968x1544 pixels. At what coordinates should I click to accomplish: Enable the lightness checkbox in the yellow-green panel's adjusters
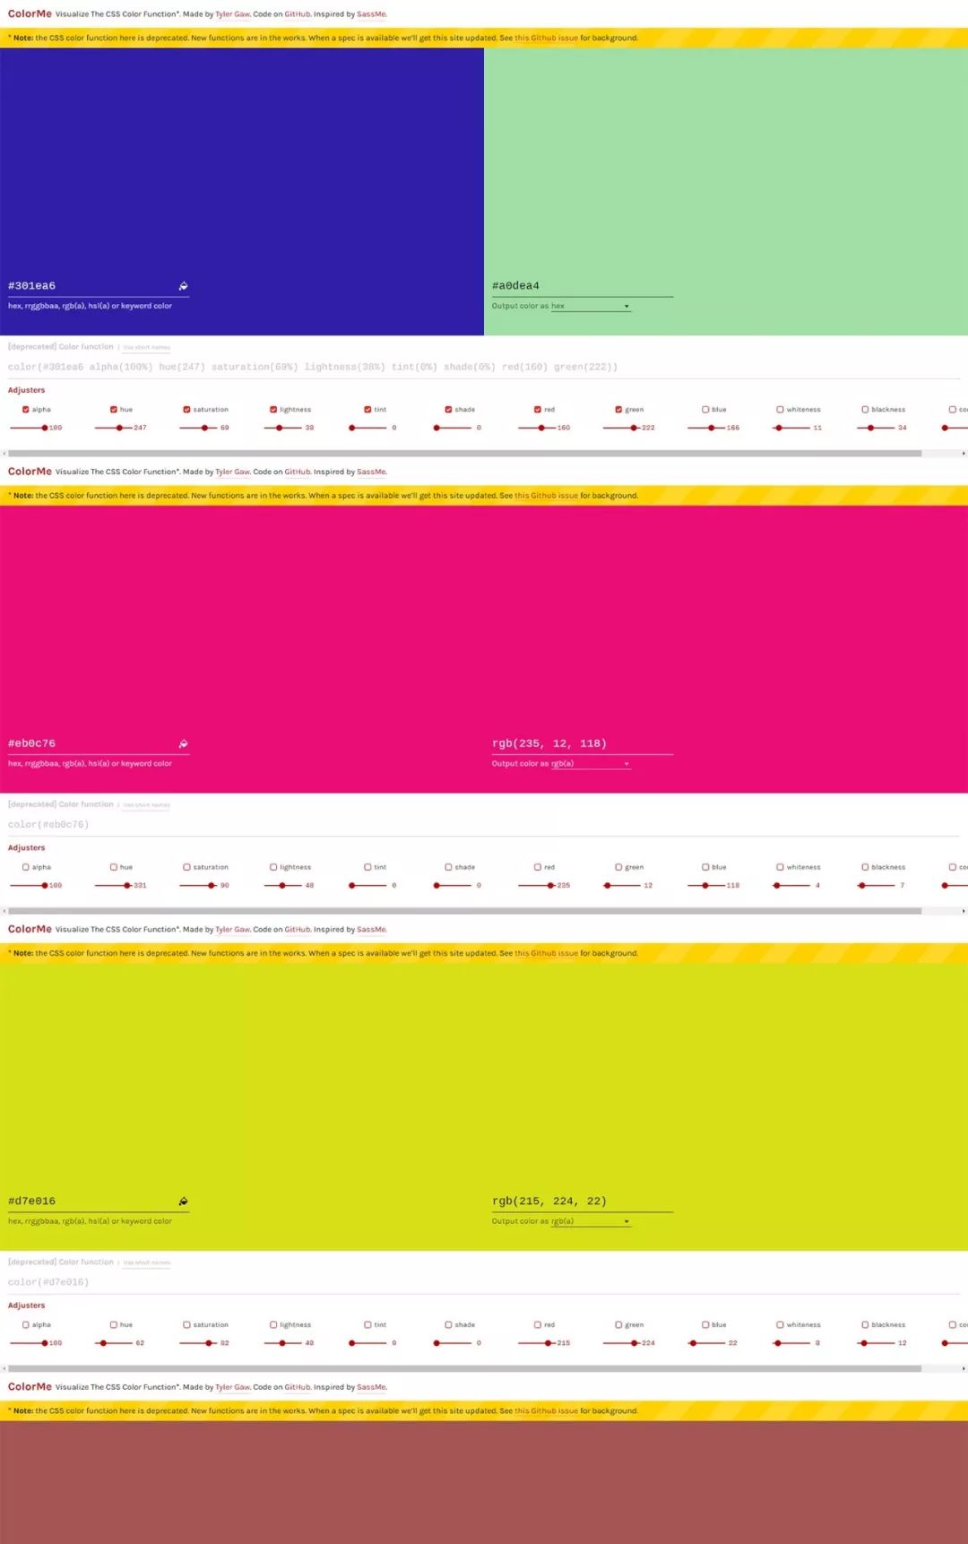(x=273, y=1324)
